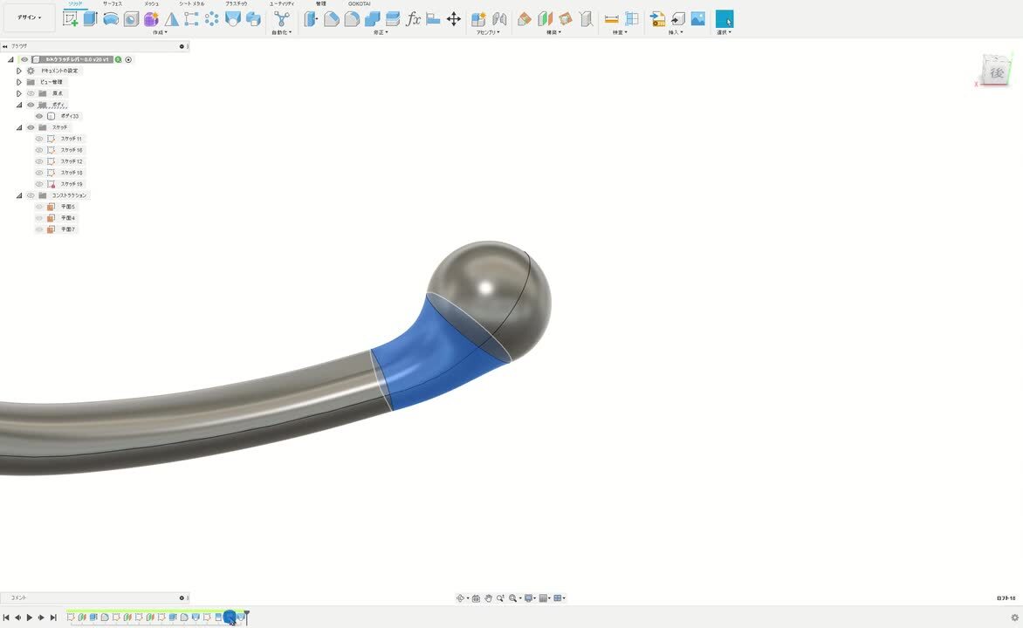The image size is (1023, 628).
Task: Switch to the サーフェス tab
Action: (113, 3)
